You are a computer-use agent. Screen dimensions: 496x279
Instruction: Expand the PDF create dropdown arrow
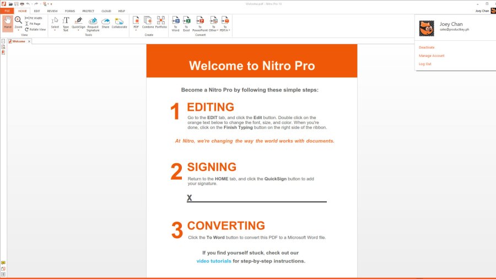pos(136,30)
